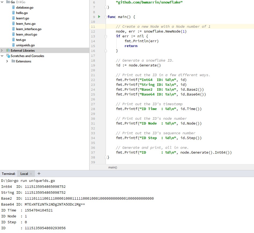
Task: Click the External Libraries bar-chart icon
Action: (8, 50)
